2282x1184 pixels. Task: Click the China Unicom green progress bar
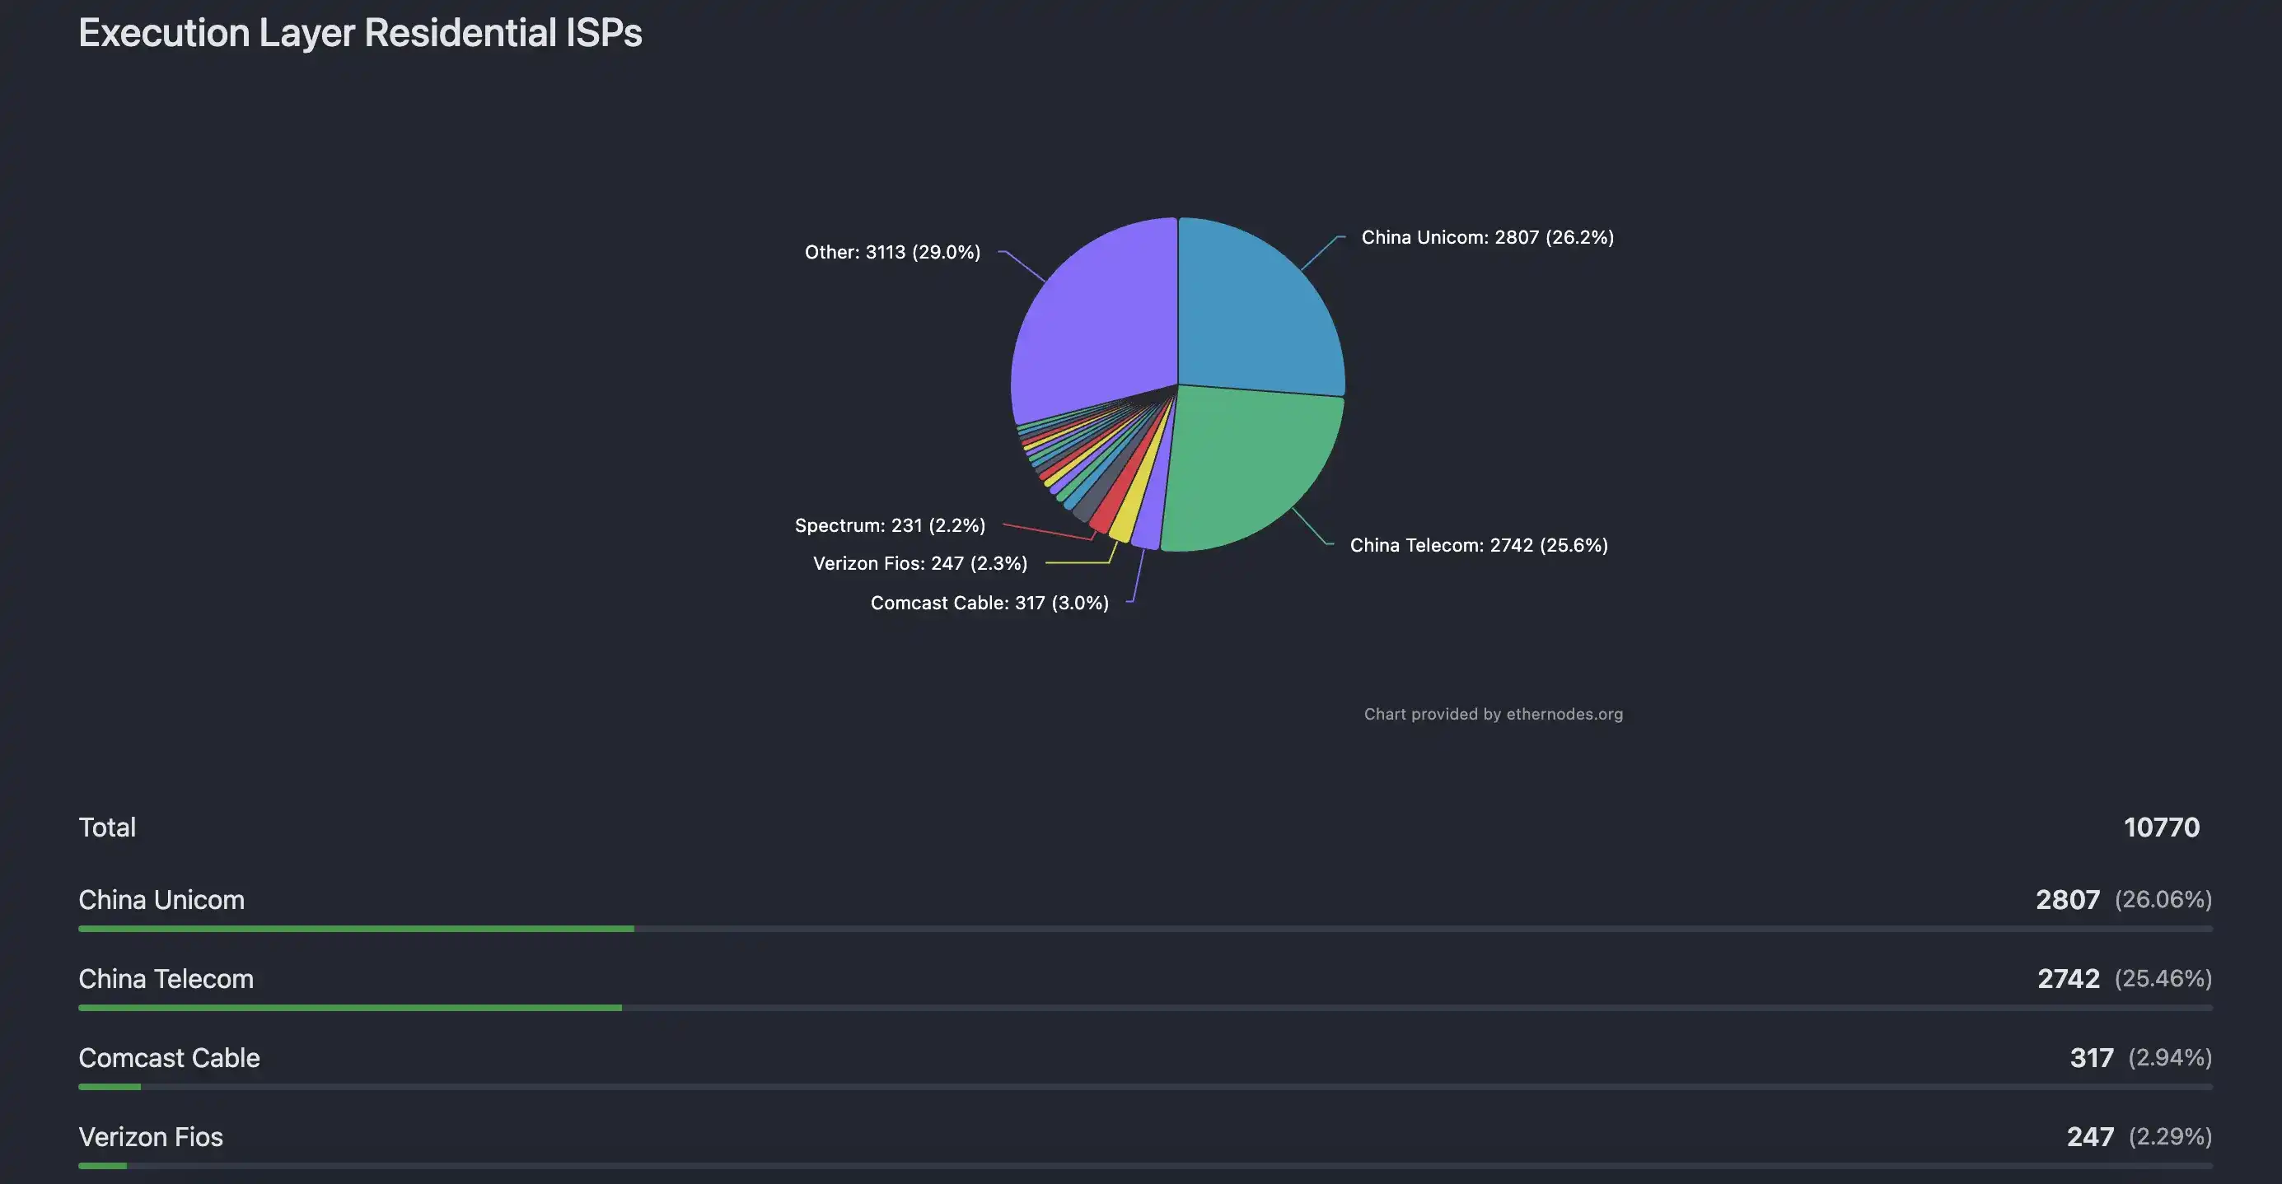coord(356,929)
